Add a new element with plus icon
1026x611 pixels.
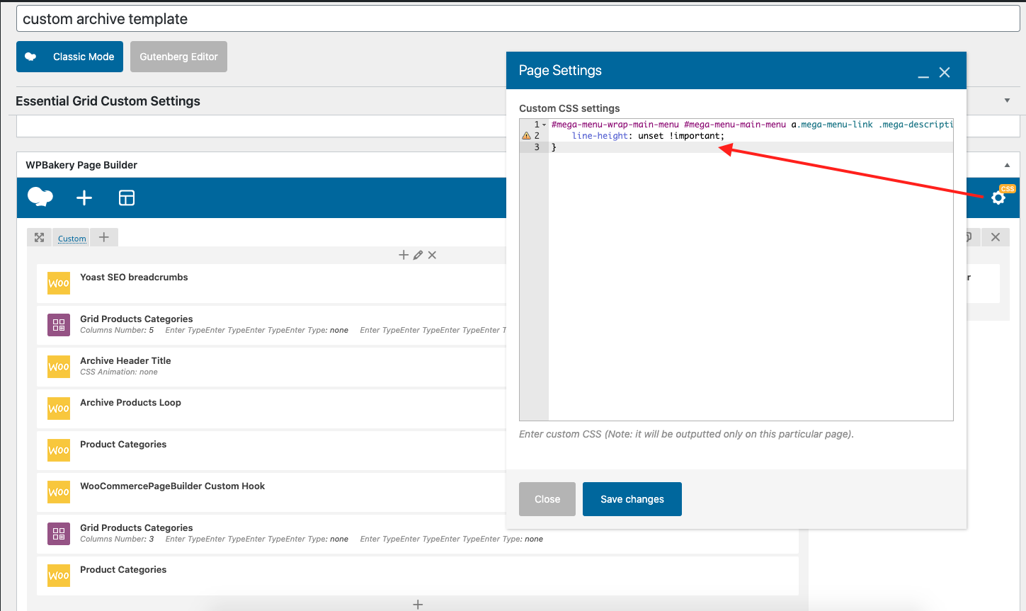[x=84, y=198]
